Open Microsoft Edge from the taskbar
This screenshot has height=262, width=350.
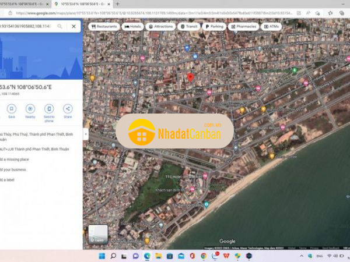(147, 256)
